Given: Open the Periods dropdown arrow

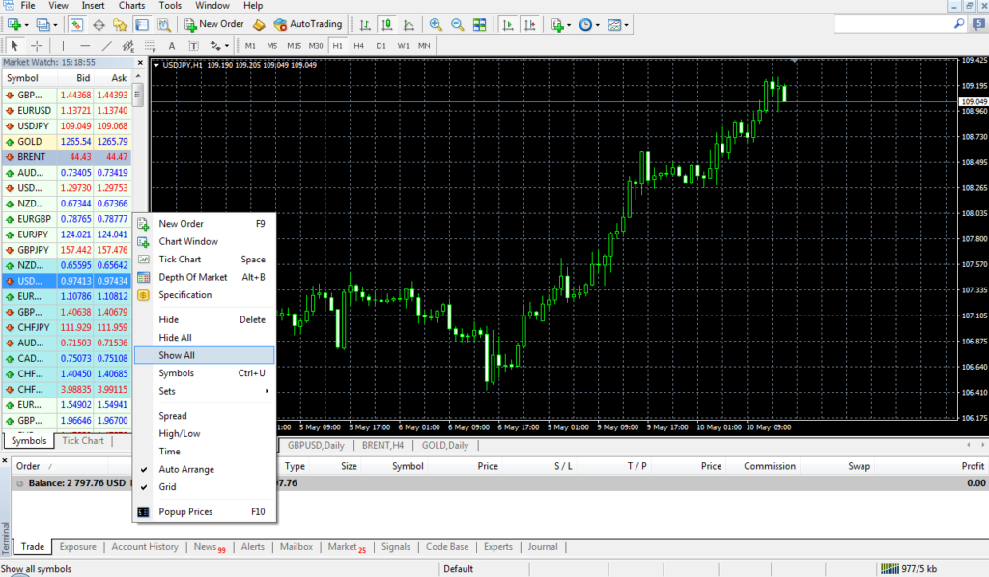Looking at the screenshot, I should 598,25.
